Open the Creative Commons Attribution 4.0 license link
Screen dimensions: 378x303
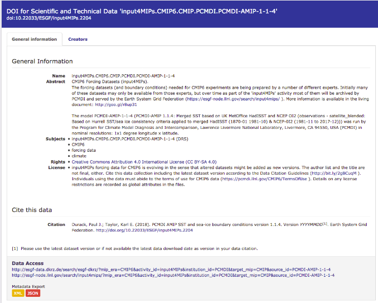pyautogui.click(x=144, y=162)
